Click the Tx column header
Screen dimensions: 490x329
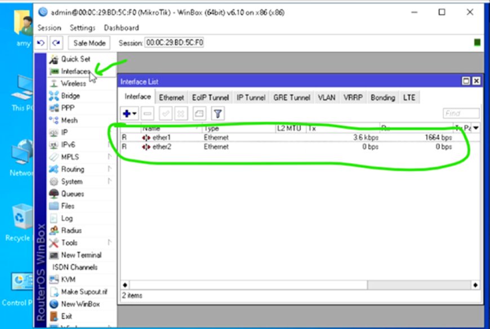(342, 128)
